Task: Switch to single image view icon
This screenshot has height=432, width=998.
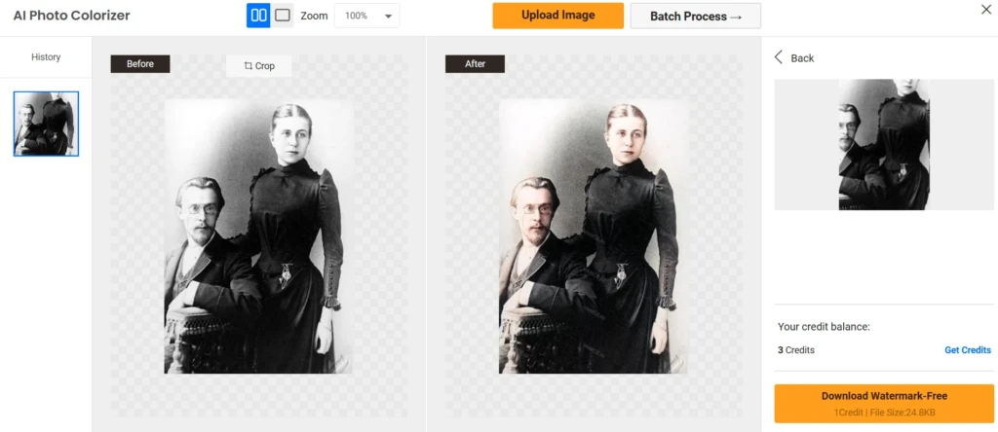Action: (x=283, y=16)
